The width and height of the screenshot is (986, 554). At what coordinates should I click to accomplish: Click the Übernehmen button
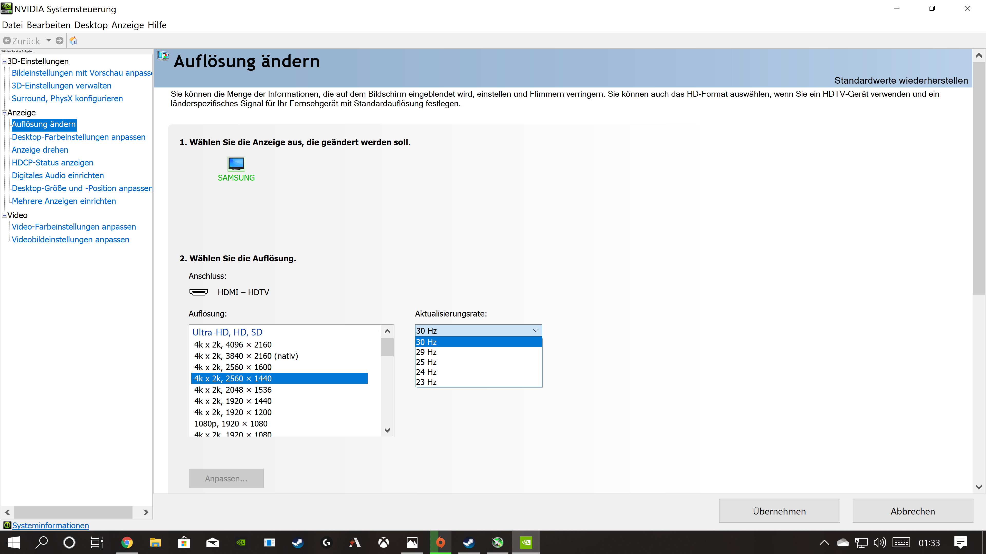(779, 511)
